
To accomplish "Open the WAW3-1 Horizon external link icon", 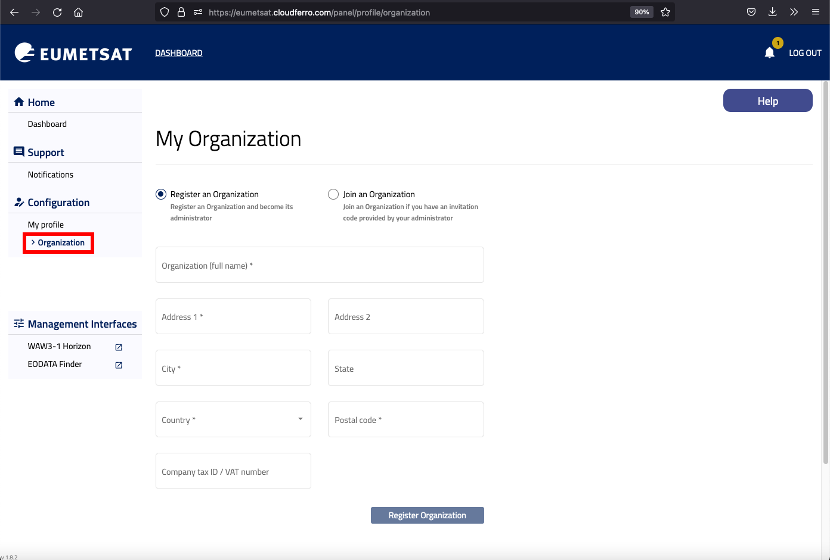I will click(x=119, y=347).
